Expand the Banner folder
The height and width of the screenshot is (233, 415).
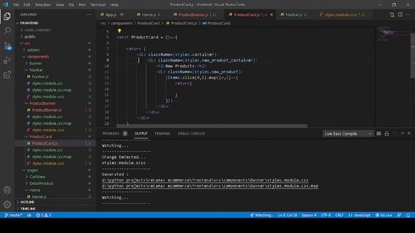(55, 63)
